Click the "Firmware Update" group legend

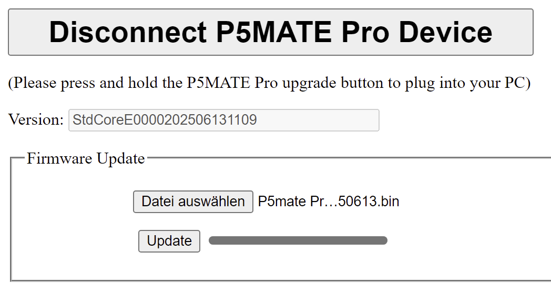(x=86, y=158)
